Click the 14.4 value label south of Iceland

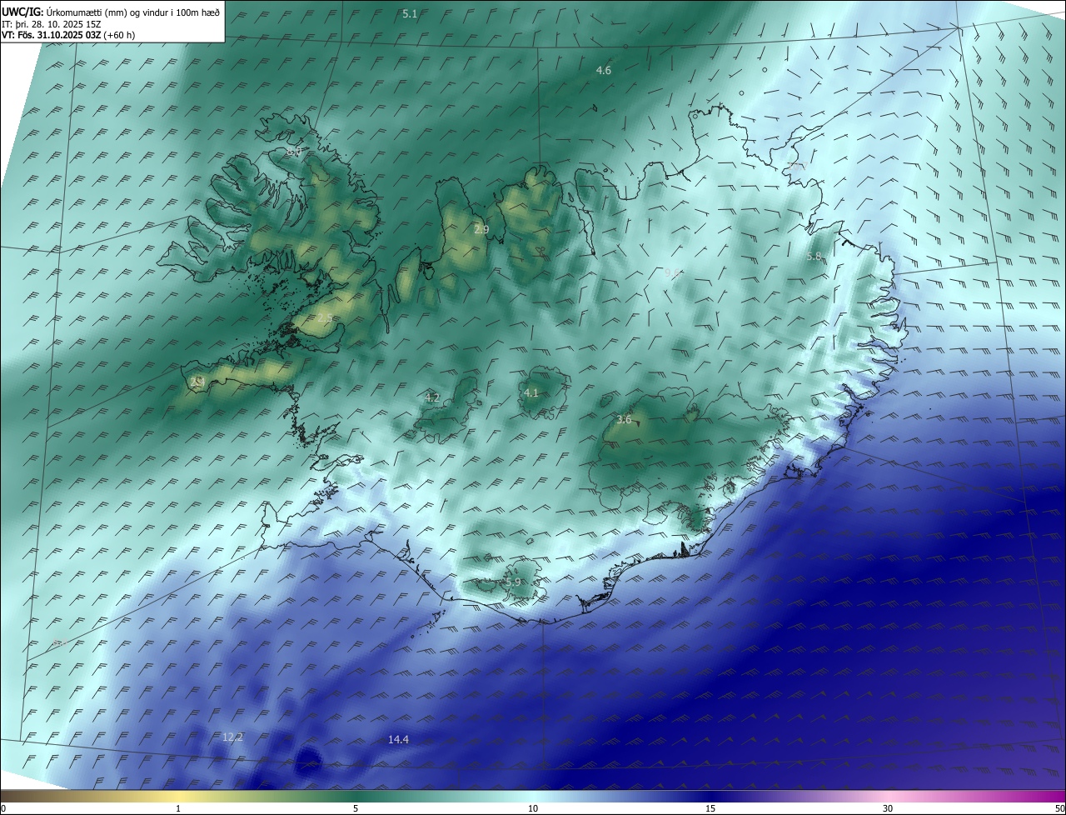(x=399, y=740)
